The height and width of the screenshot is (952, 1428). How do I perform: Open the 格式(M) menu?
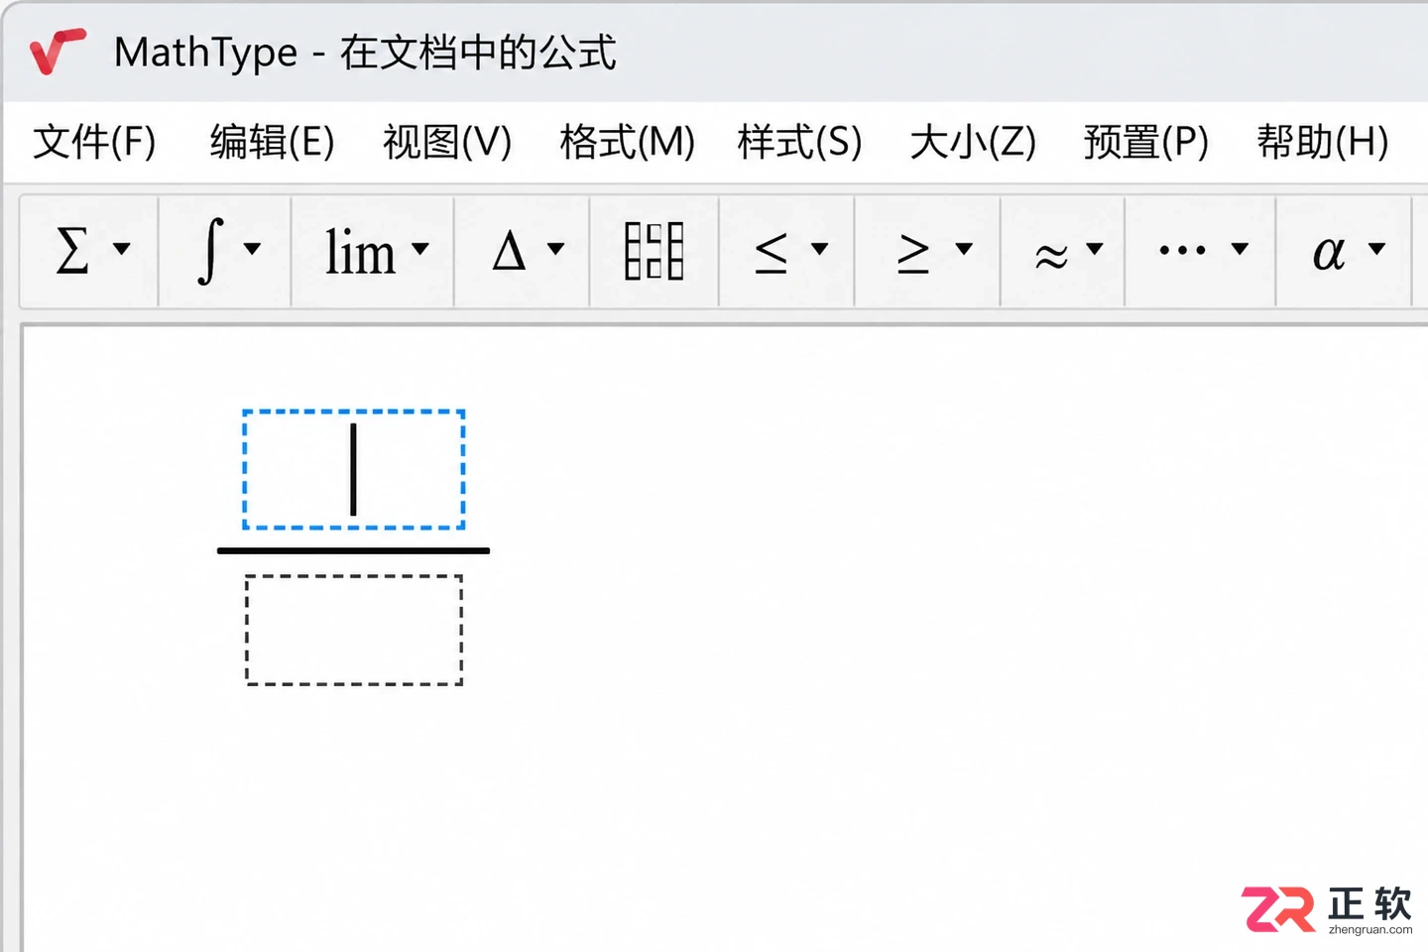pos(628,142)
